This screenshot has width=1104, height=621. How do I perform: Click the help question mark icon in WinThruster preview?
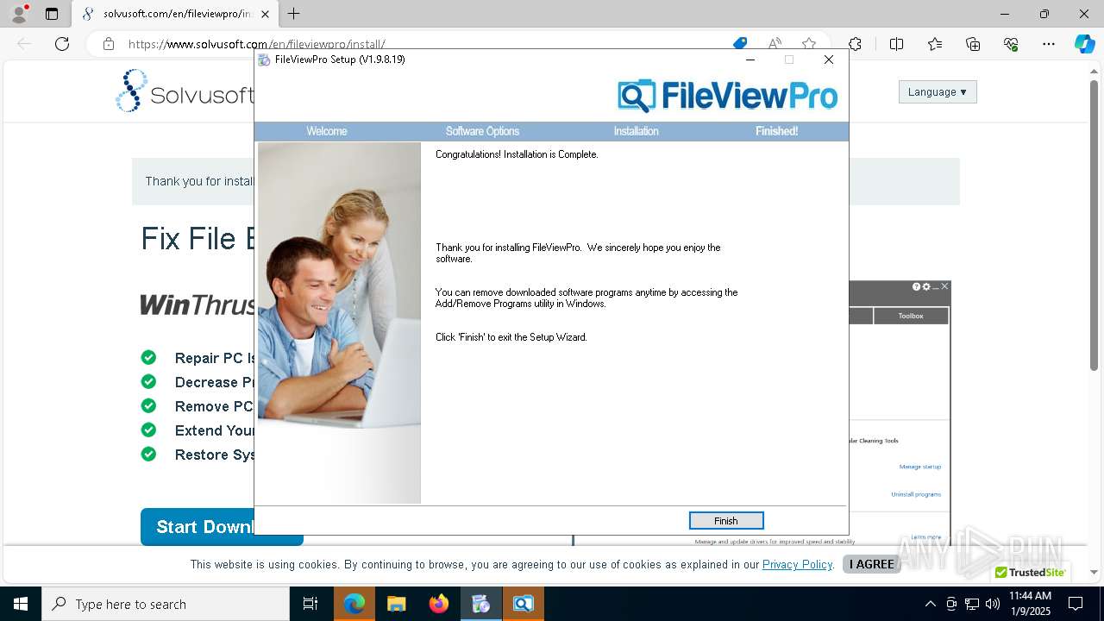(x=917, y=286)
